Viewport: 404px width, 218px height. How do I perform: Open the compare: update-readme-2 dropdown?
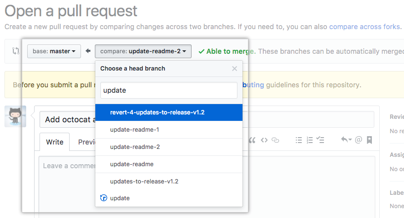coord(143,51)
